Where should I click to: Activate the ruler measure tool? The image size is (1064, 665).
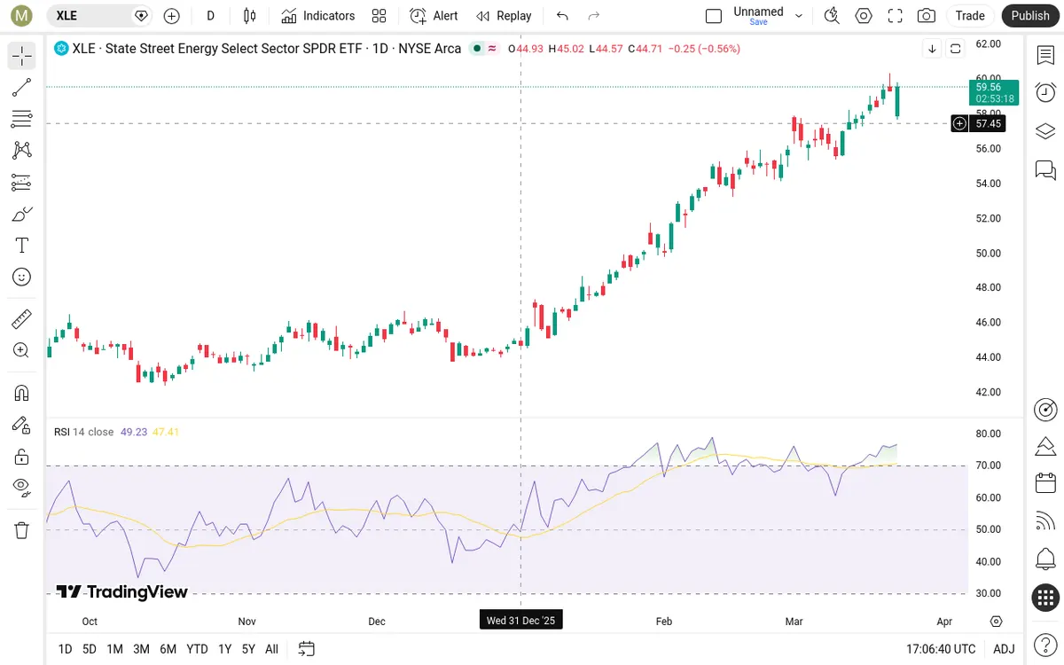[x=22, y=318]
